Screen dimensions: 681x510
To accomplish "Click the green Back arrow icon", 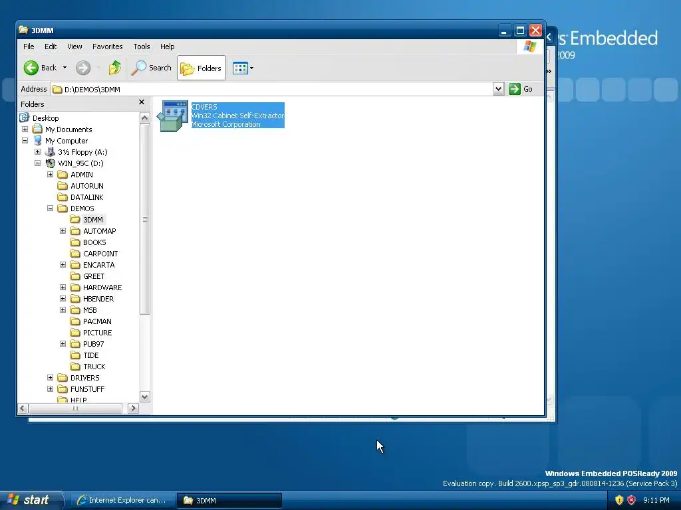I will pos(31,68).
